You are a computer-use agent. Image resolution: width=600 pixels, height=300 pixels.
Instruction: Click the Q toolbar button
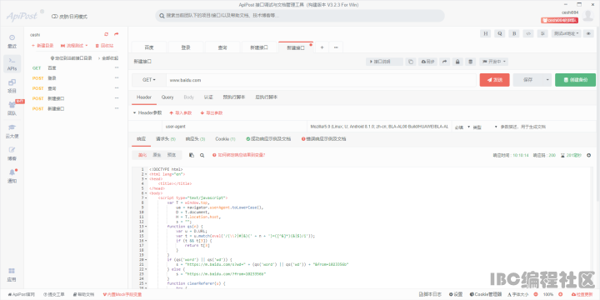499,33
